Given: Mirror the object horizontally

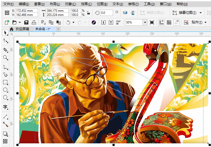Looking at the screenshot, I should point(125,13).
